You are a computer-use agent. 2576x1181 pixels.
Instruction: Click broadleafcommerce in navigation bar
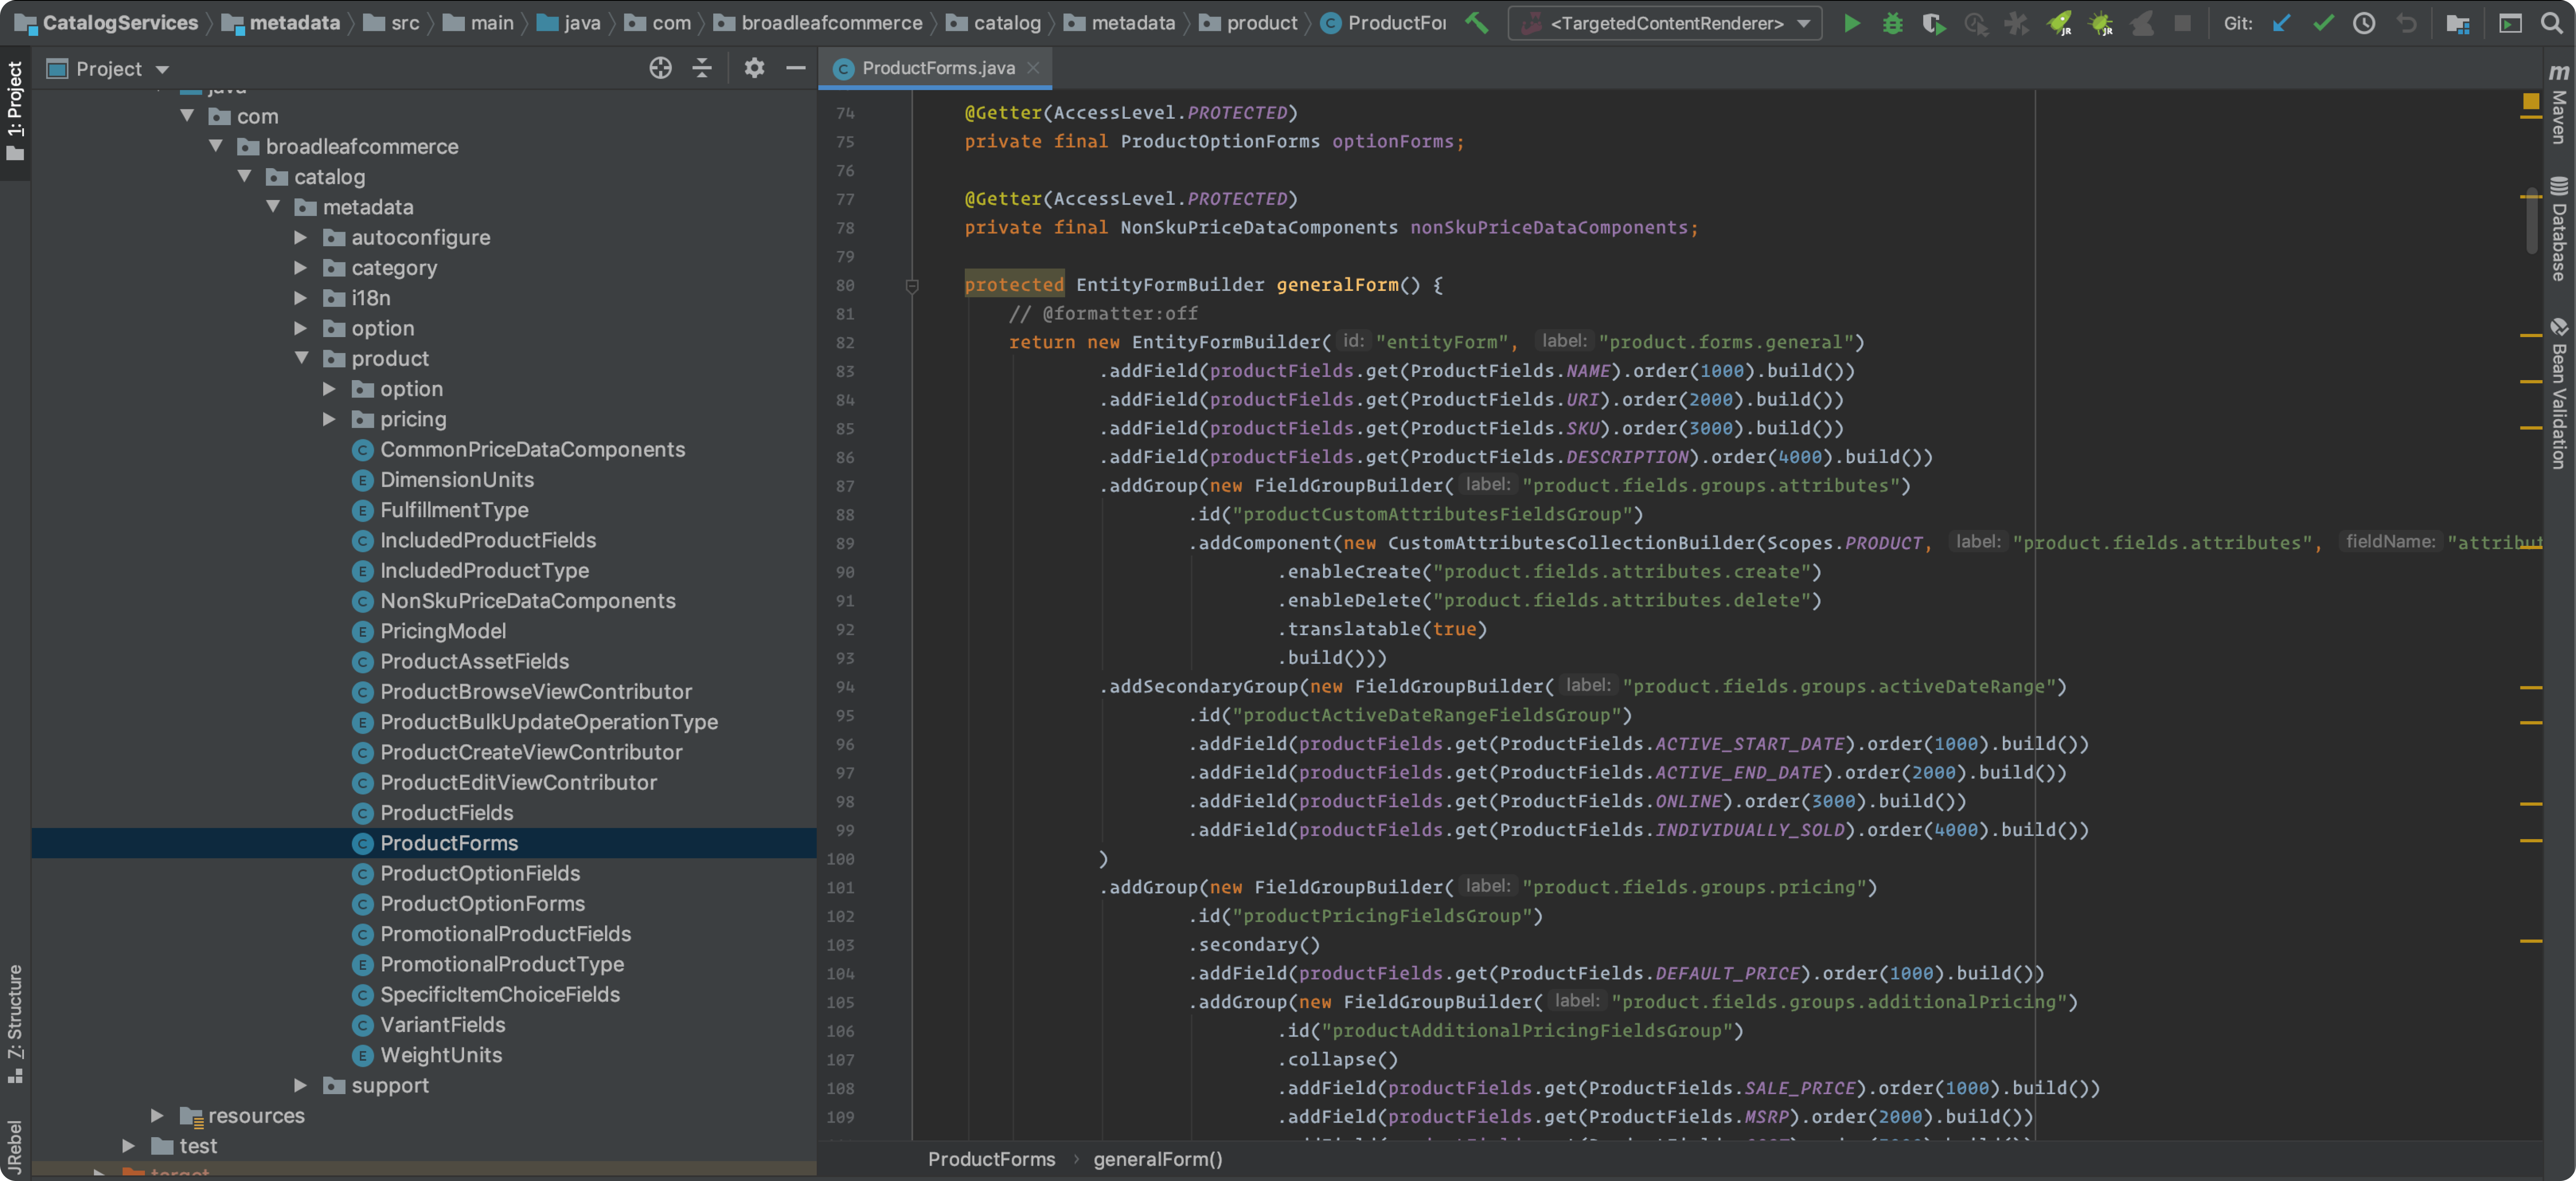(831, 23)
